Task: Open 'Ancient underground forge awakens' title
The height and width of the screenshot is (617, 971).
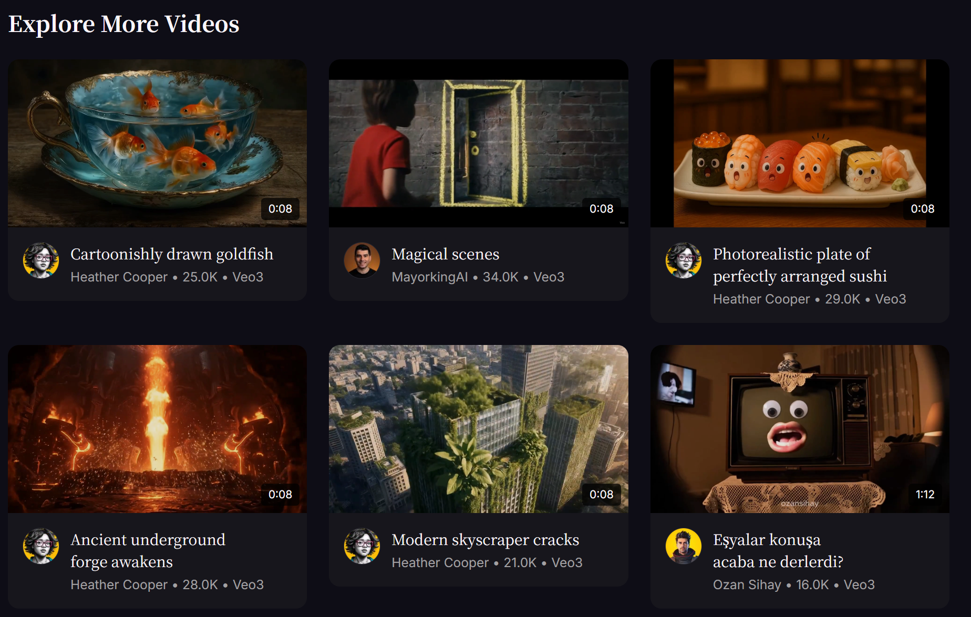Action: pyautogui.click(x=148, y=551)
